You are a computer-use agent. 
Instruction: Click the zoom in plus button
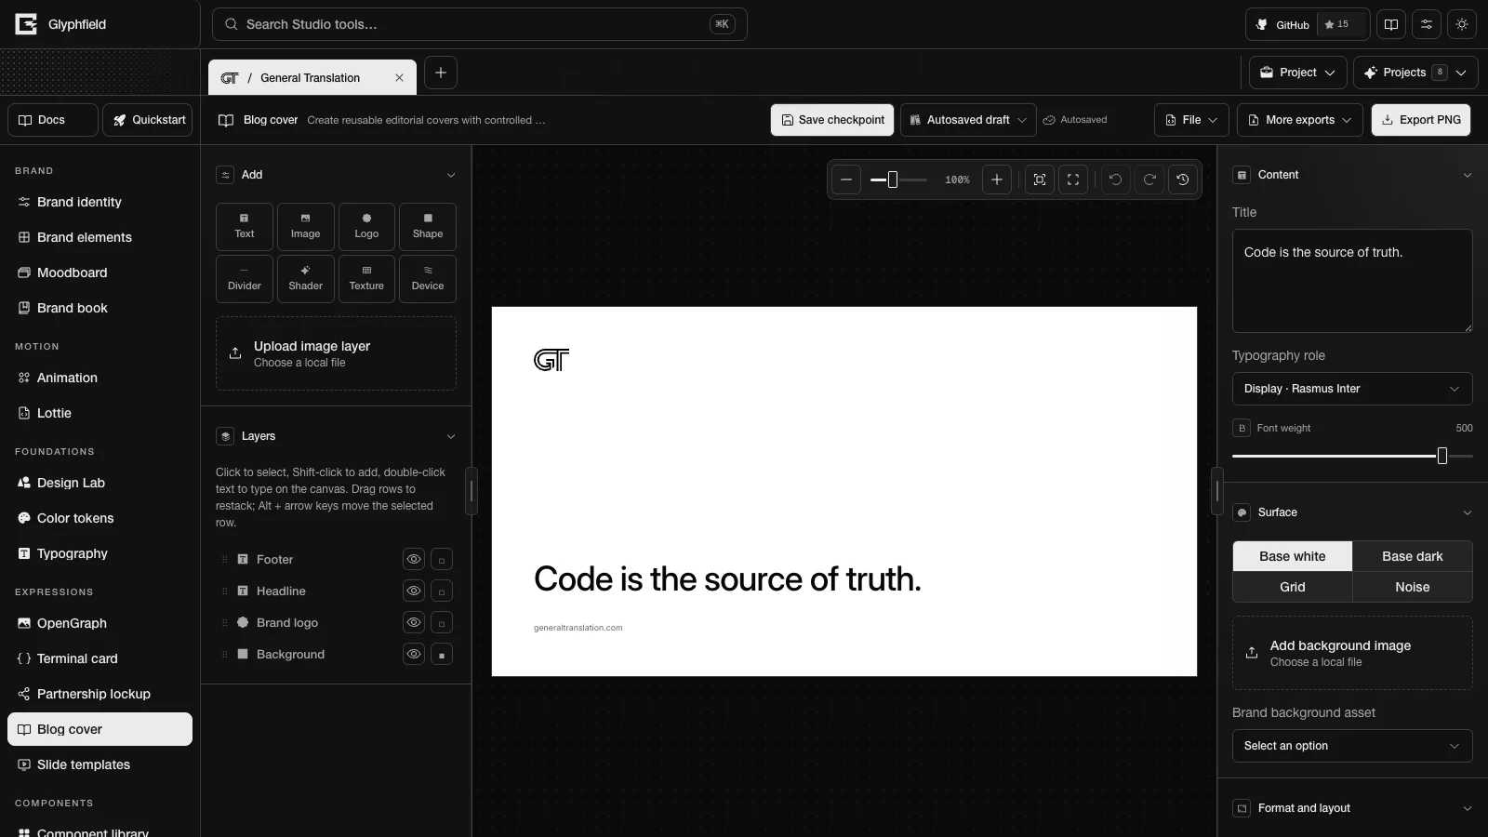point(997,179)
